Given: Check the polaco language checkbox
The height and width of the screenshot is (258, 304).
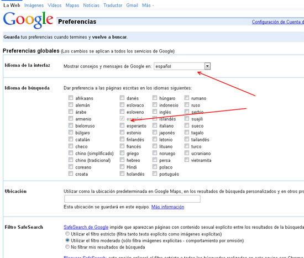Looking at the screenshot, I should 155,166.
